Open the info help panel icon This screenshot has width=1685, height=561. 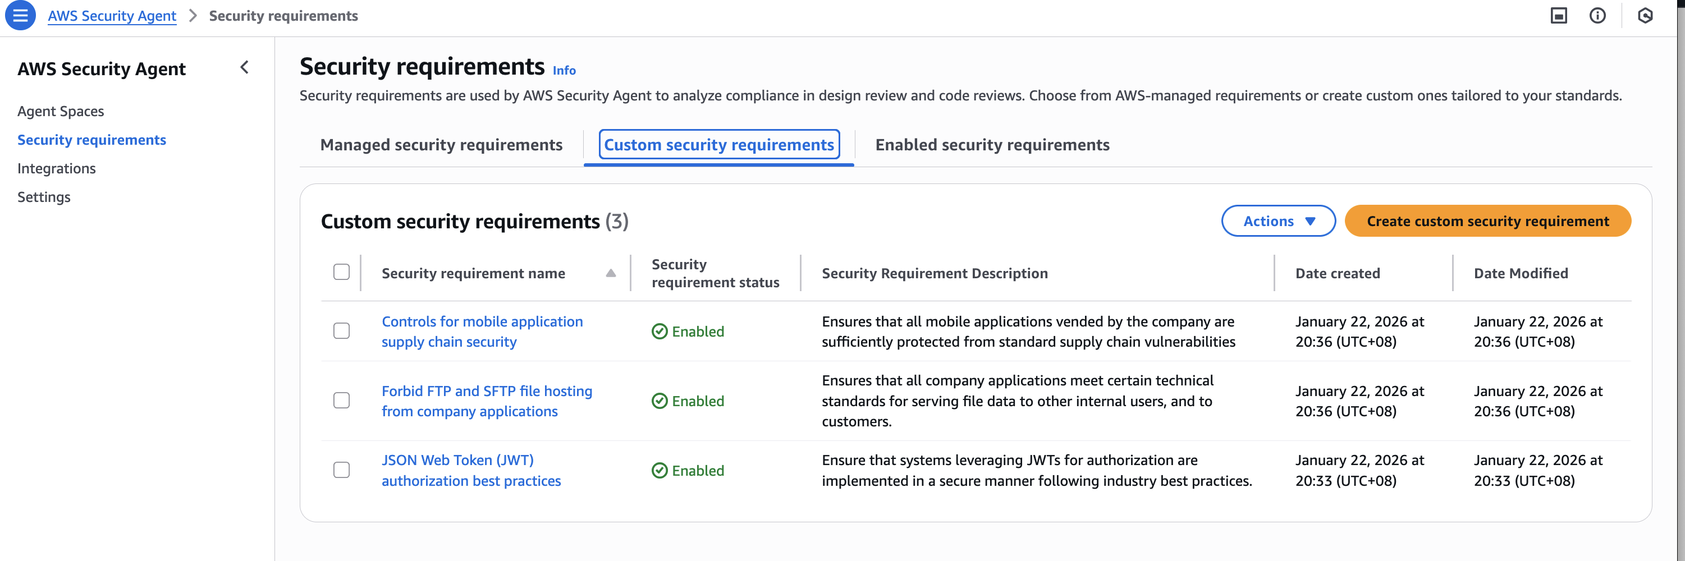click(x=1597, y=16)
